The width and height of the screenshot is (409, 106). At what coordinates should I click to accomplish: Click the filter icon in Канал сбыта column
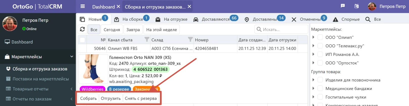click(x=147, y=39)
